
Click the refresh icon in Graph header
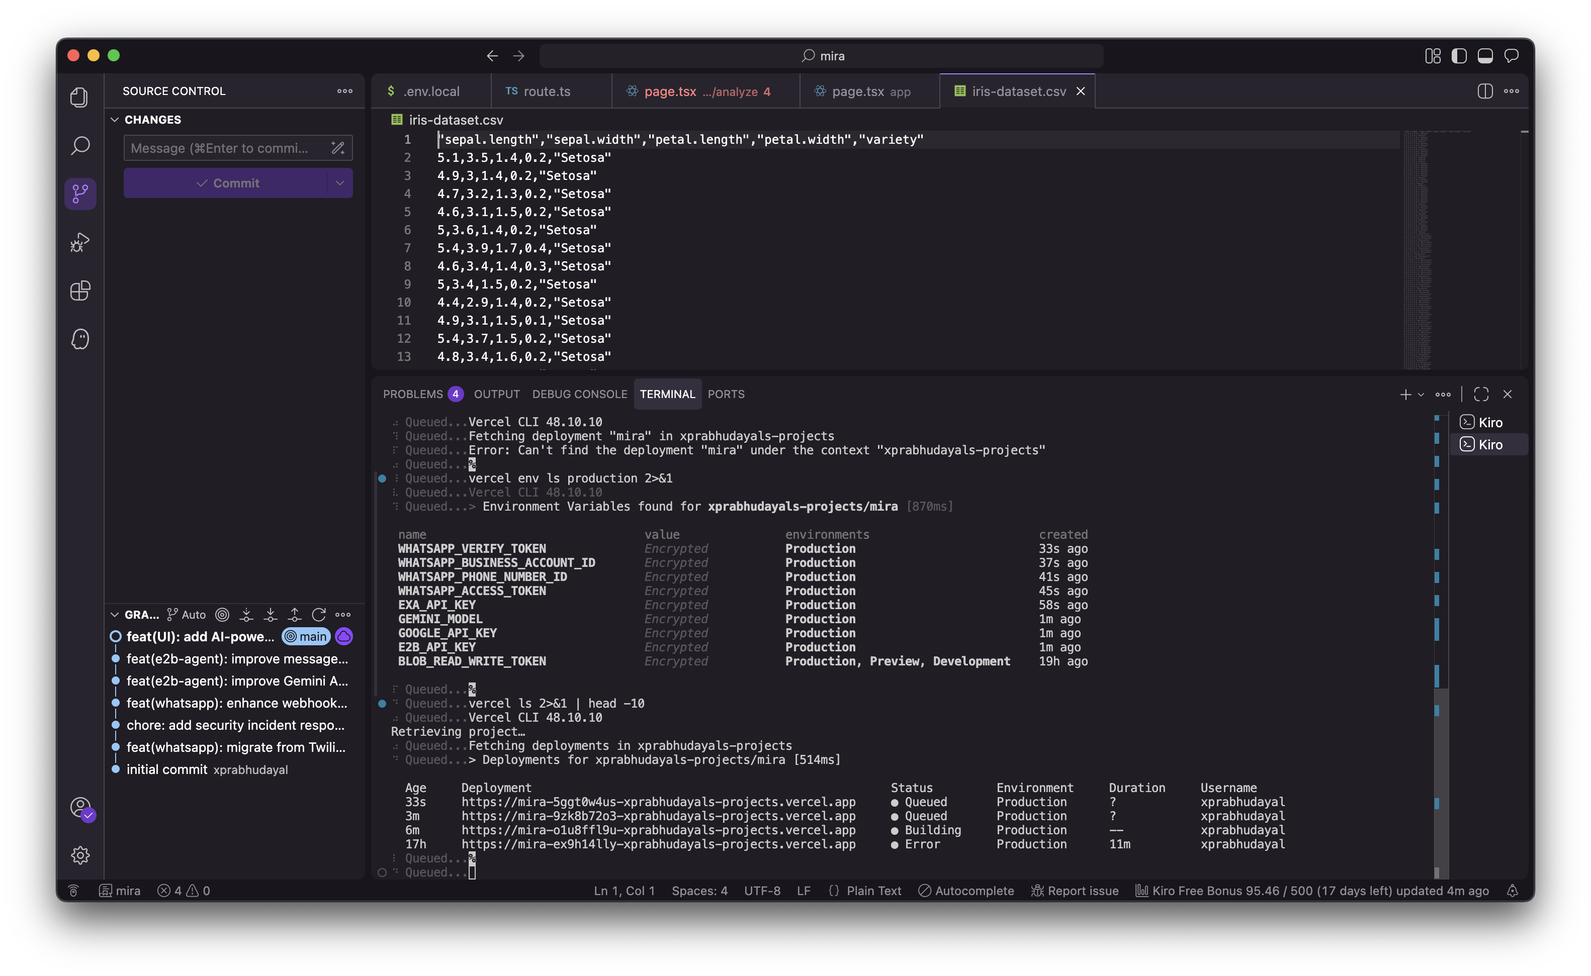pos(318,615)
